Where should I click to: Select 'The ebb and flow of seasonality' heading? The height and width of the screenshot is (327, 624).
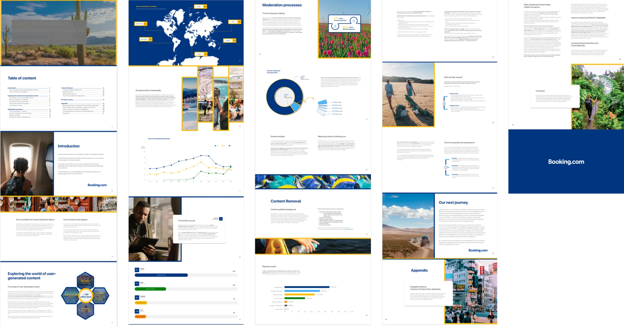148,90
